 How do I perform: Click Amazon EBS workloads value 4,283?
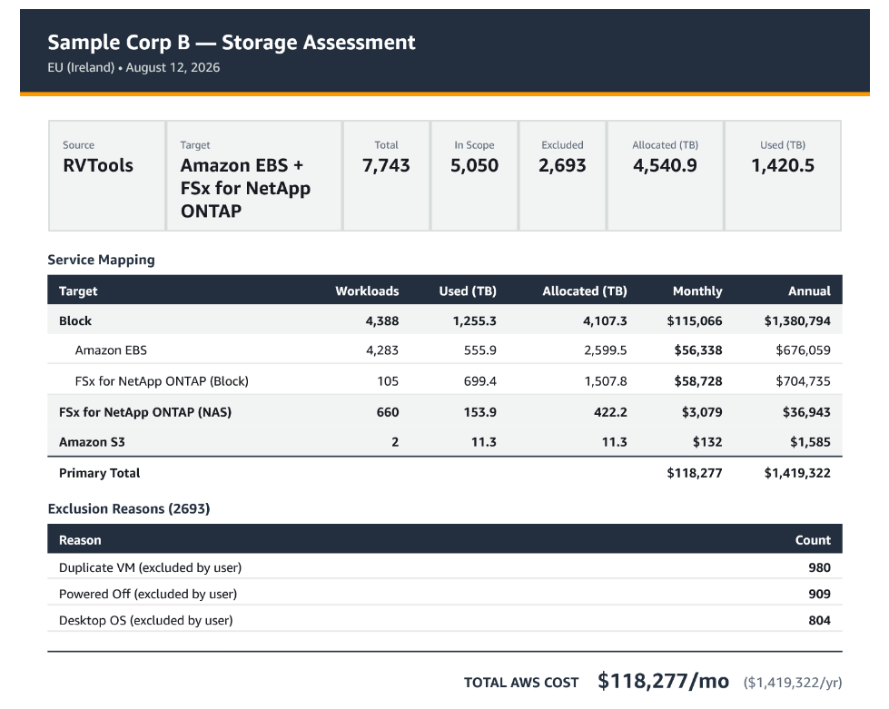382,350
